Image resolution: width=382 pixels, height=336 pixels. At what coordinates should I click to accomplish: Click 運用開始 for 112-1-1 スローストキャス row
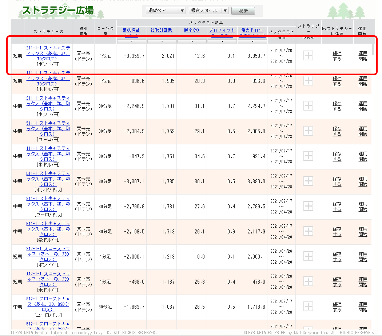[x=363, y=282]
